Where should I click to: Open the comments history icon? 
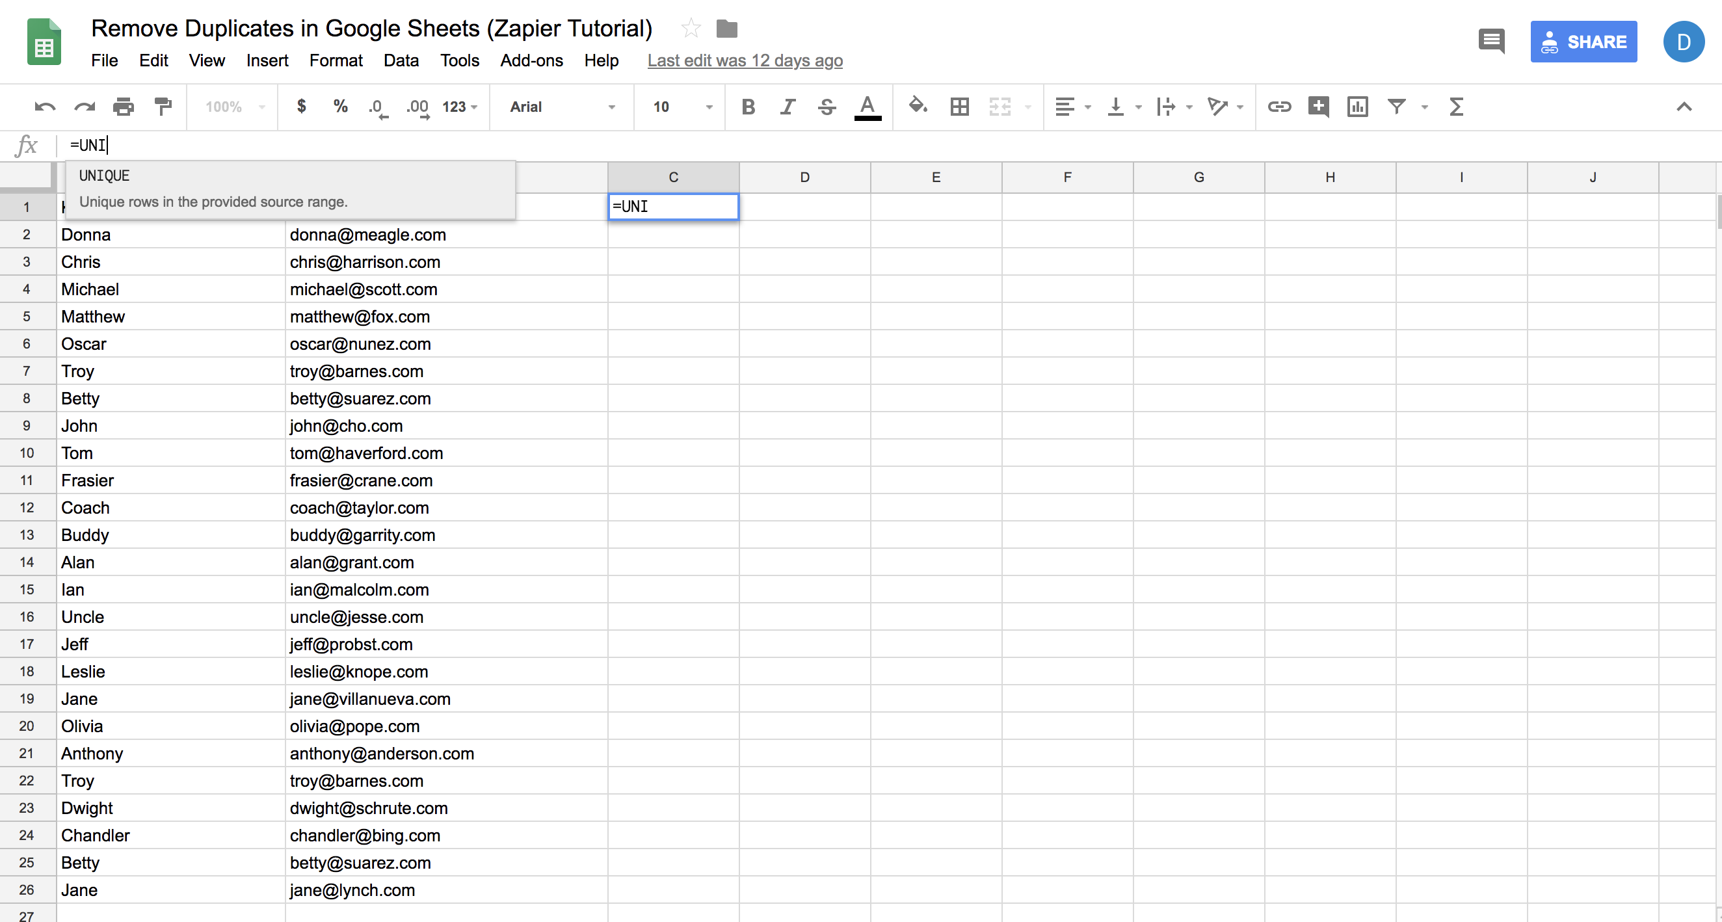(x=1490, y=42)
